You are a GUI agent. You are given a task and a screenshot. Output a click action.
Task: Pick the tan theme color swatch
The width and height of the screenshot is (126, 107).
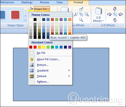39,19
